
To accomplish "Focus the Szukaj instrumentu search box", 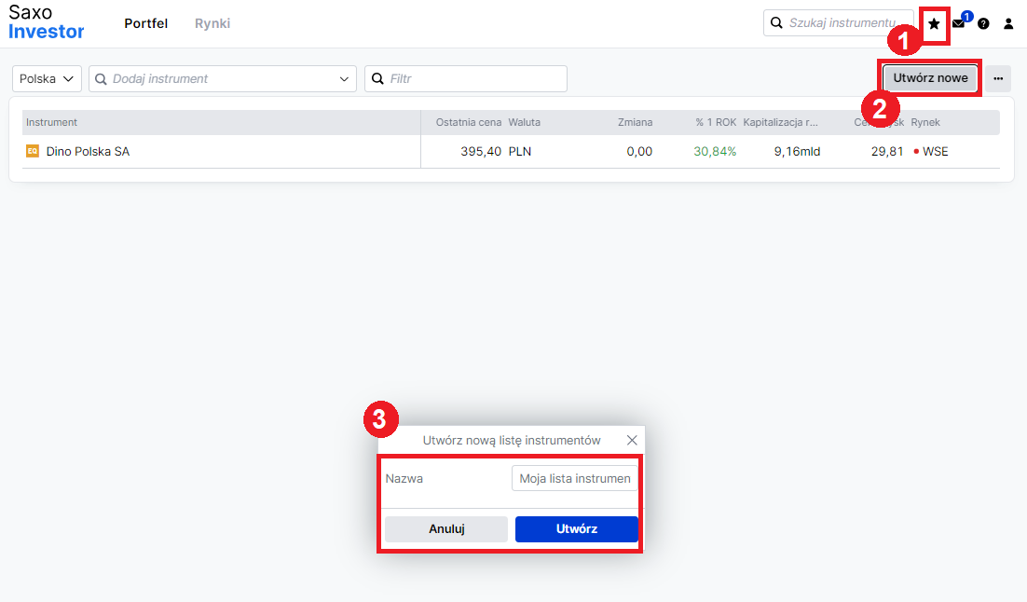I will tap(839, 23).
